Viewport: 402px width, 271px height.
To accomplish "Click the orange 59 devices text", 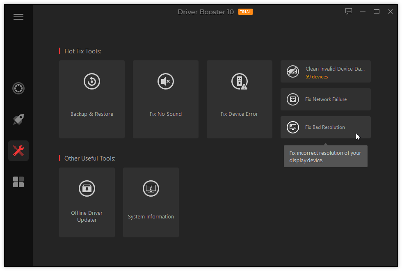I will 317,77.
